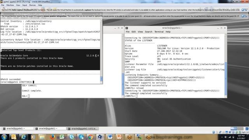Click OPatch terminal scrollbar thumb
This screenshot has height=140, width=249.
(x=102, y=79)
